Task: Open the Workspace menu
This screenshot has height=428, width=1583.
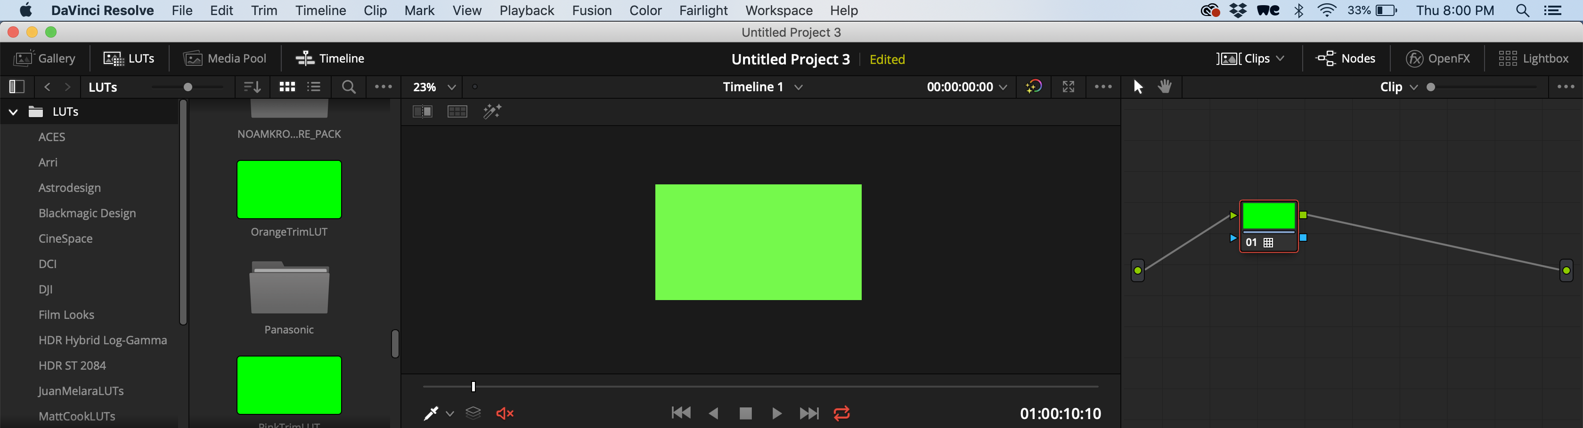Action: coord(779,10)
